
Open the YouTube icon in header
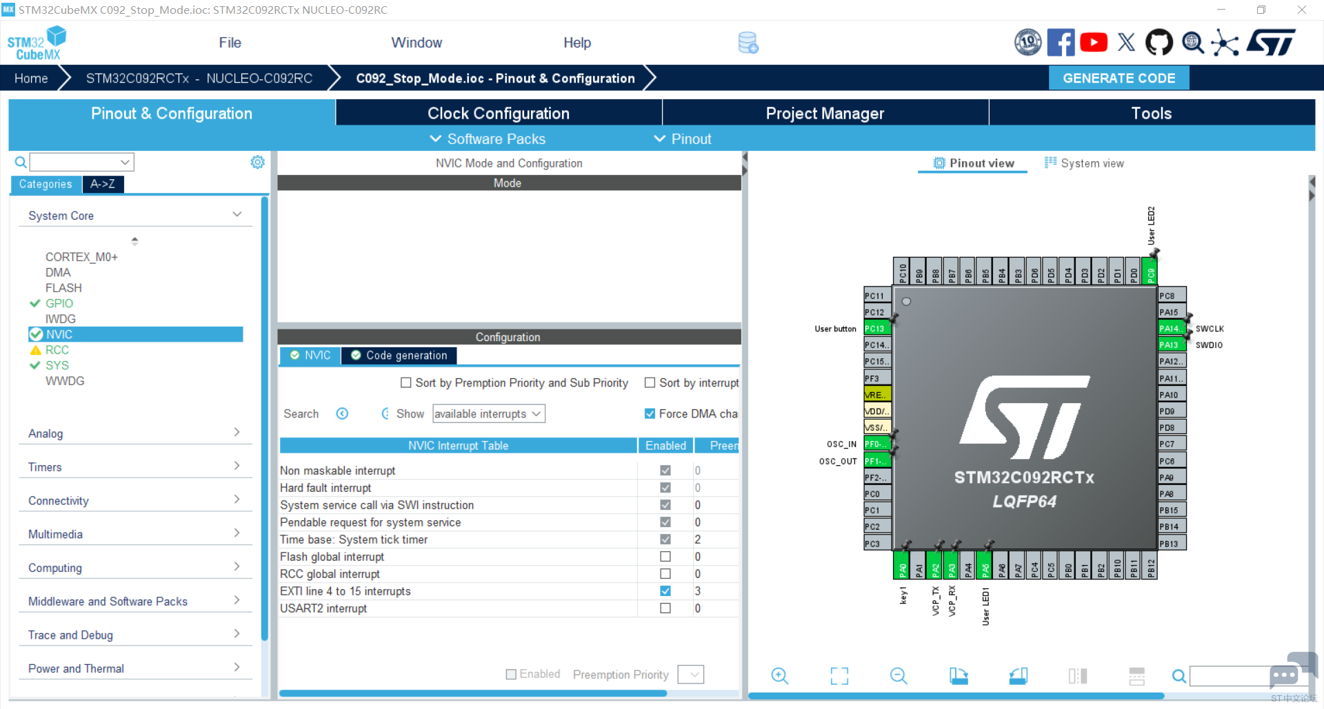tap(1094, 43)
